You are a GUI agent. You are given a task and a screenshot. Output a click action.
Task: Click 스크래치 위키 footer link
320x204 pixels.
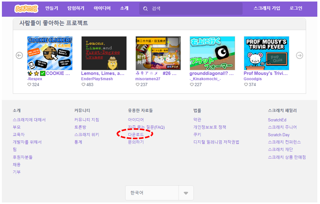click(87, 135)
